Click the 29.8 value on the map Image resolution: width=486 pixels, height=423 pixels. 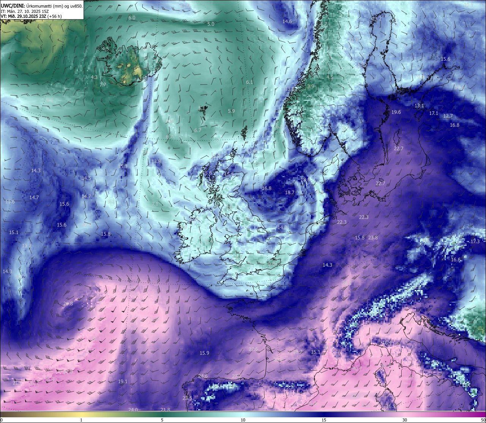[x=68, y=303]
